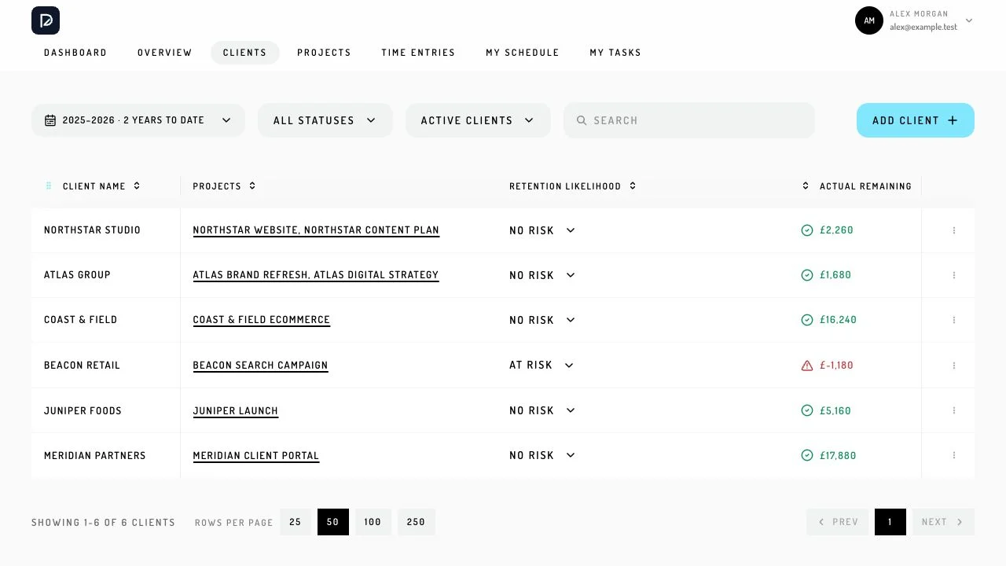Sort table by Retention Likelihood
Viewport: 1006px width, 566px height.
pyautogui.click(x=633, y=186)
